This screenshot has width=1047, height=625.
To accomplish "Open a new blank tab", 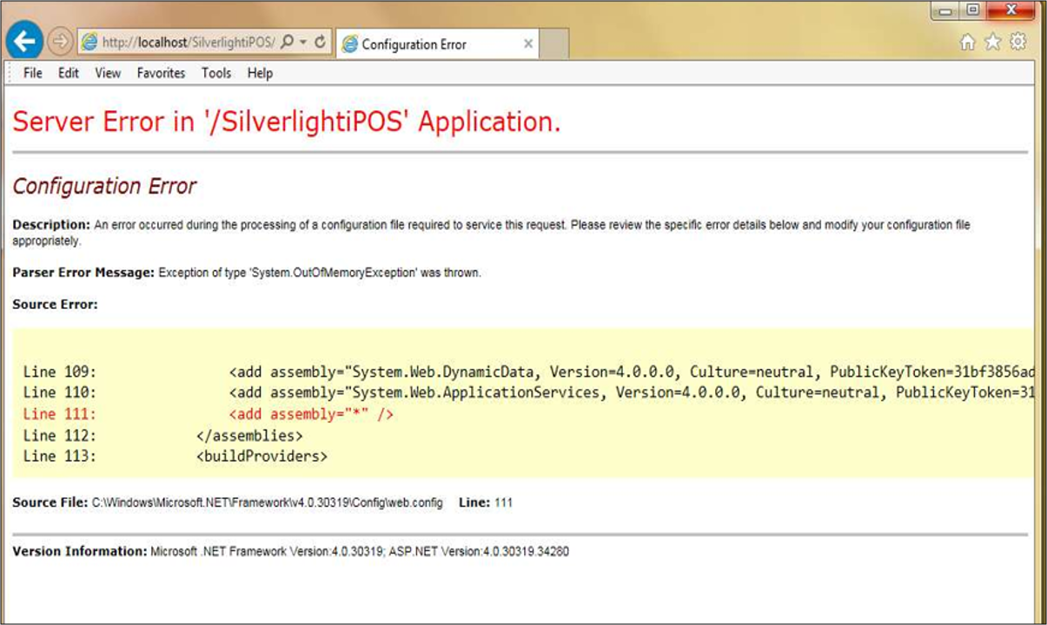I will 554,44.
